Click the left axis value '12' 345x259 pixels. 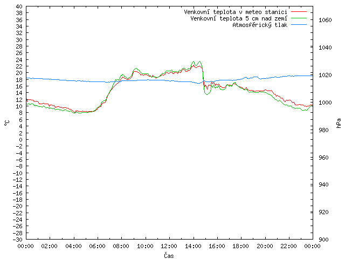19,100
